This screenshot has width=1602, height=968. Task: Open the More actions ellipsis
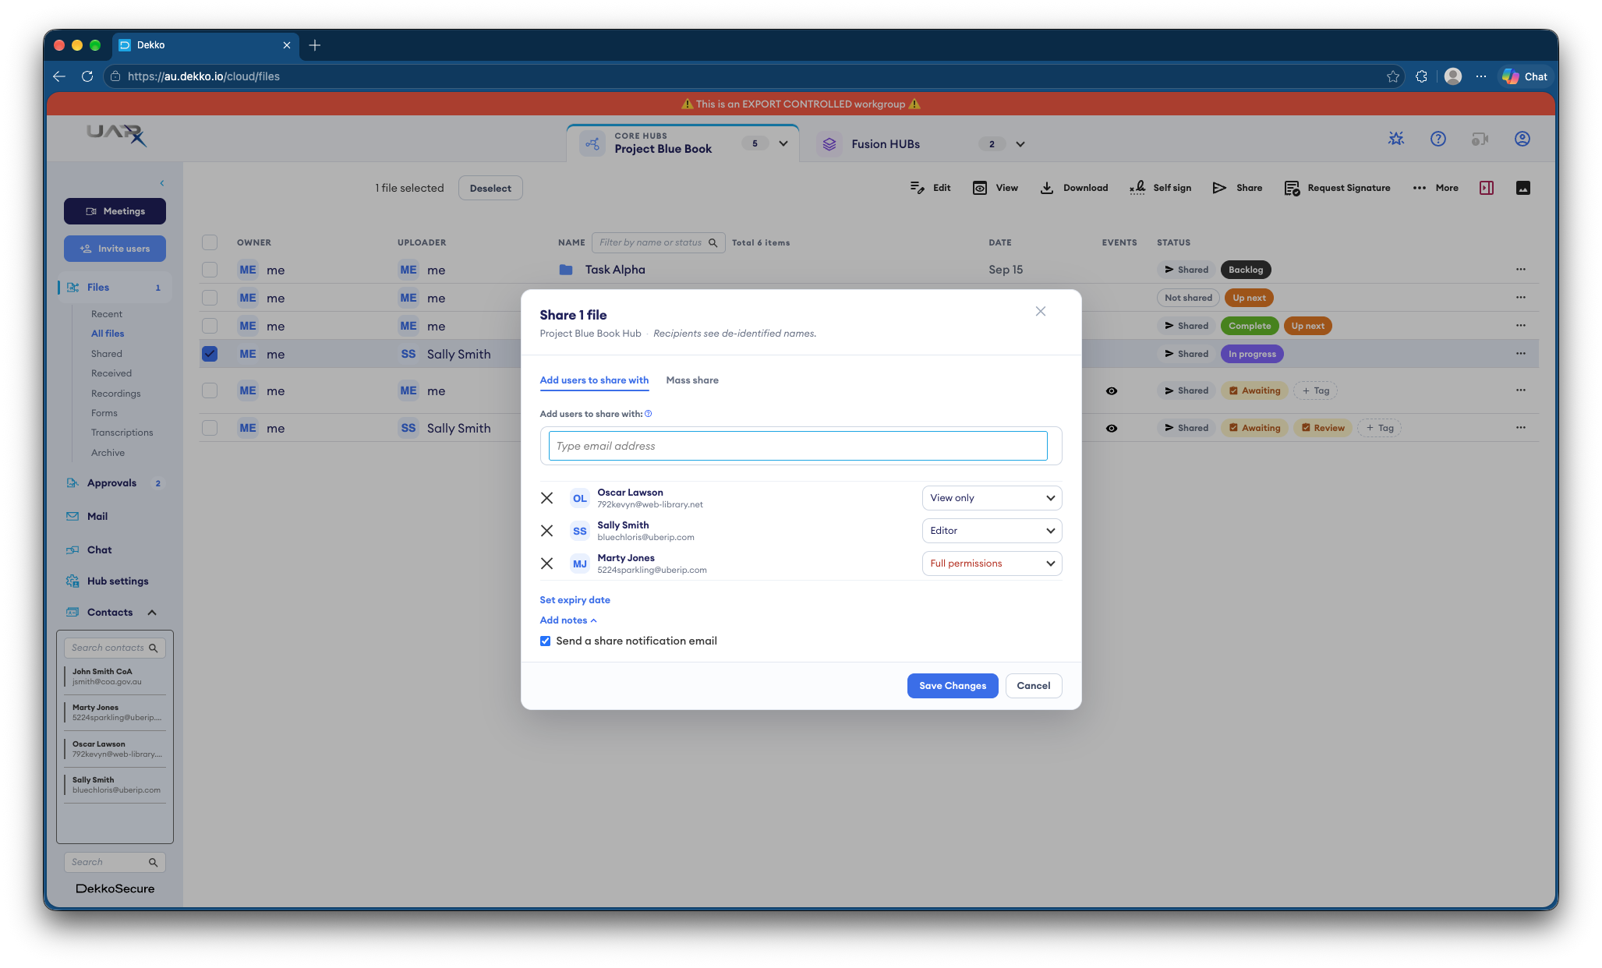click(1420, 188)
